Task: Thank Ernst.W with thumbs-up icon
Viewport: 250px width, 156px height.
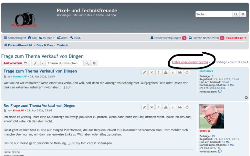Action: coord(187,107)
